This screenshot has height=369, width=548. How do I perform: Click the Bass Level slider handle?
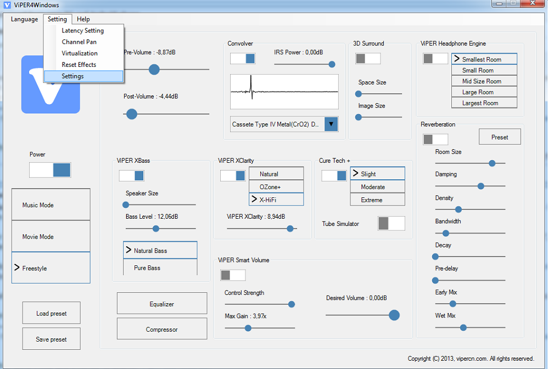coord(156,229)
